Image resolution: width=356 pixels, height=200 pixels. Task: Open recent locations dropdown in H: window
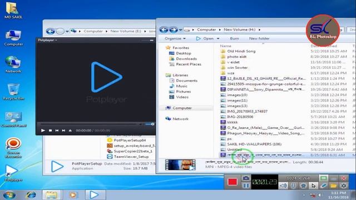tap(180, 29)
